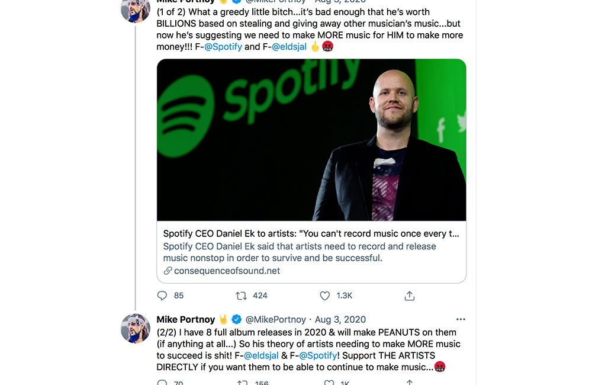This screenshot has height=385, width=592.
Task: Open the @eldsjal mention in the first tweet
Action: point(289,46)
